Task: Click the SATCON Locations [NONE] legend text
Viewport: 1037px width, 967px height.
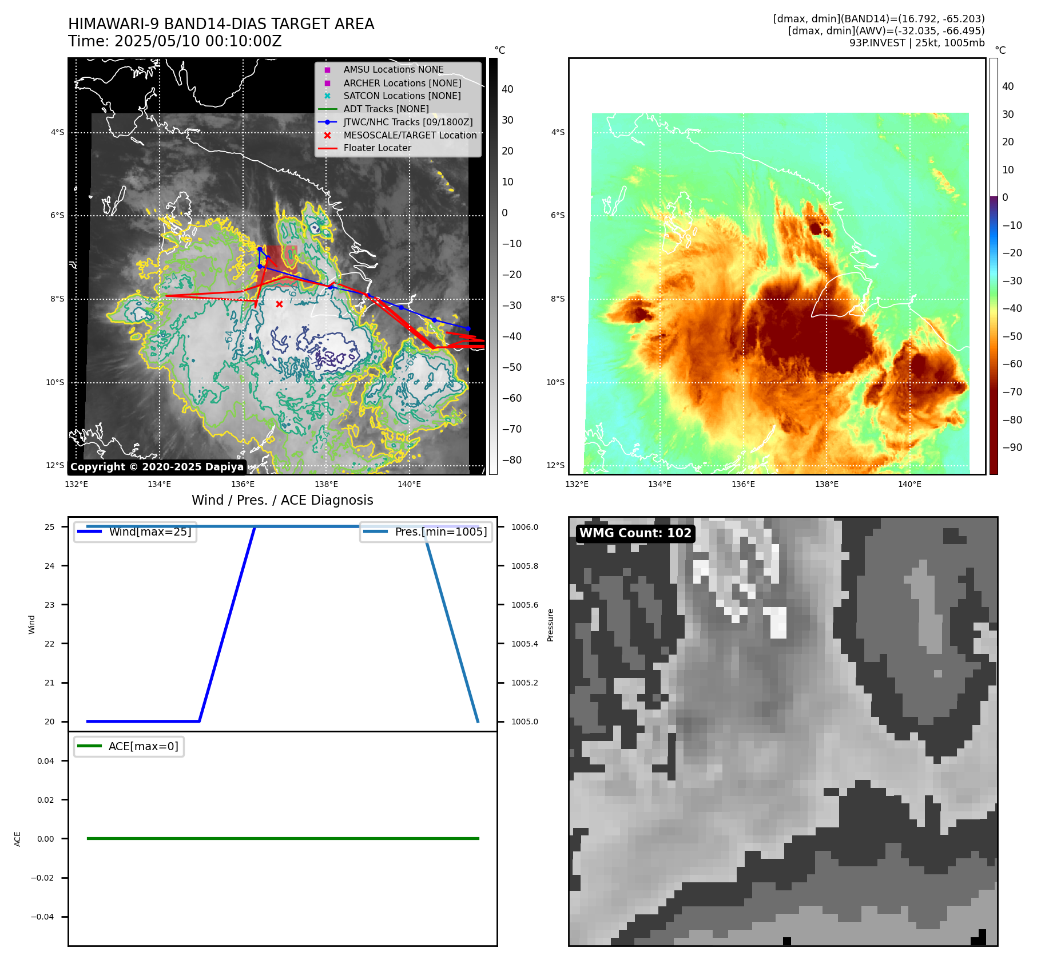Action: (x=402, y=96)
